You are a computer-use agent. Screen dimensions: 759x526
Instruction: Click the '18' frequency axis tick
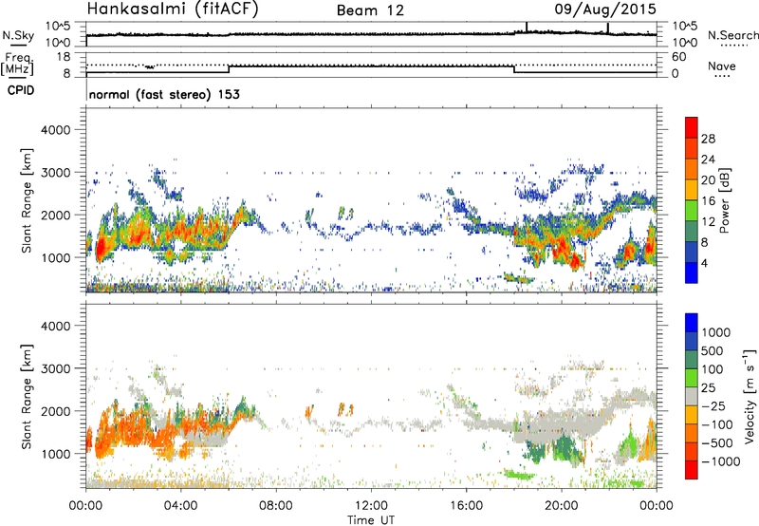pos(64,57)
